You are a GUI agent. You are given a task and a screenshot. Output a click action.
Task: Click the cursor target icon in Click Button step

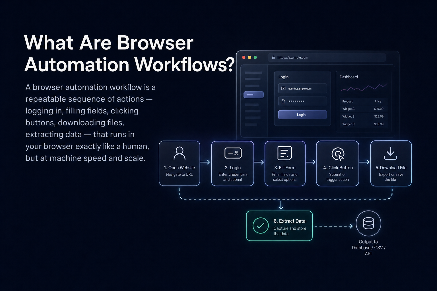coord(338,154)
